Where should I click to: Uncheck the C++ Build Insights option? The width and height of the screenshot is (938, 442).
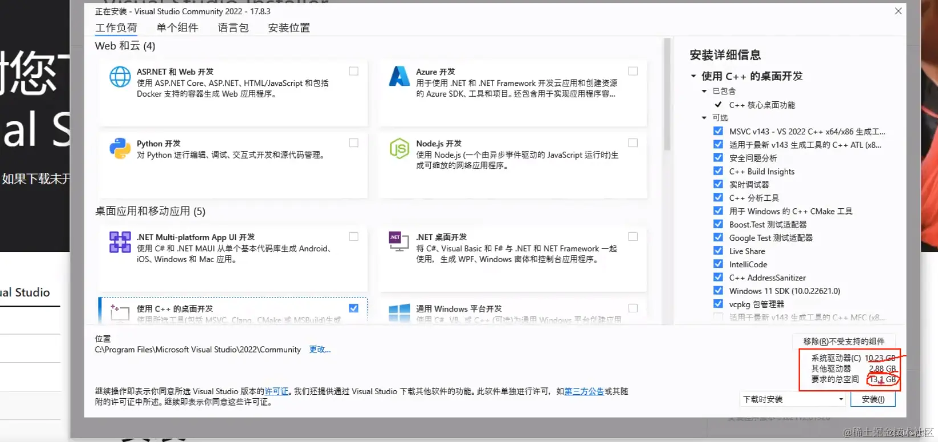(x=718, y=171)
